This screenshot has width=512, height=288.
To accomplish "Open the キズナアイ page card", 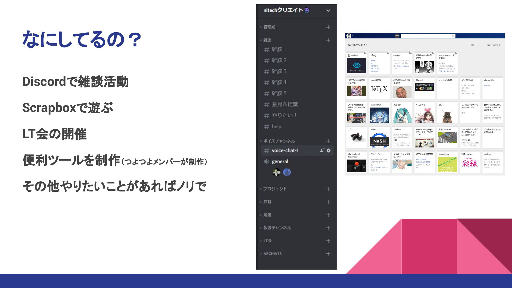I will click(x=425, y=113).
